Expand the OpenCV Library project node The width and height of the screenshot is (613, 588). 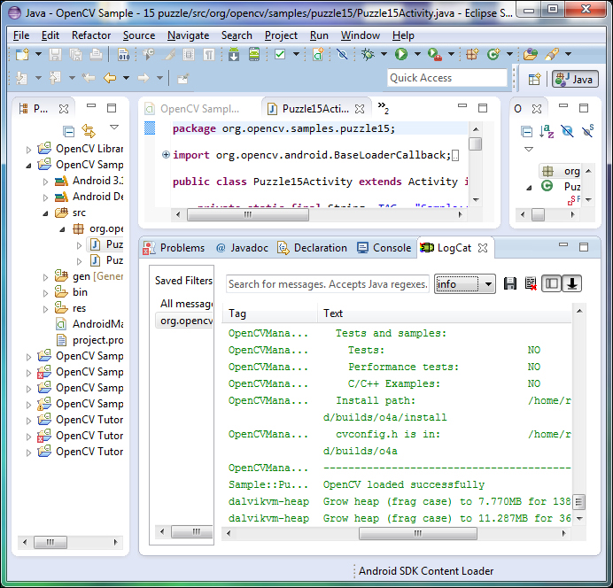click(28, 150)
